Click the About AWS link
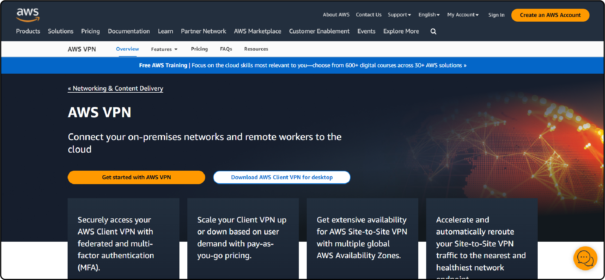The width and height of the screenshot is (605, 280). tap(336, 15)
